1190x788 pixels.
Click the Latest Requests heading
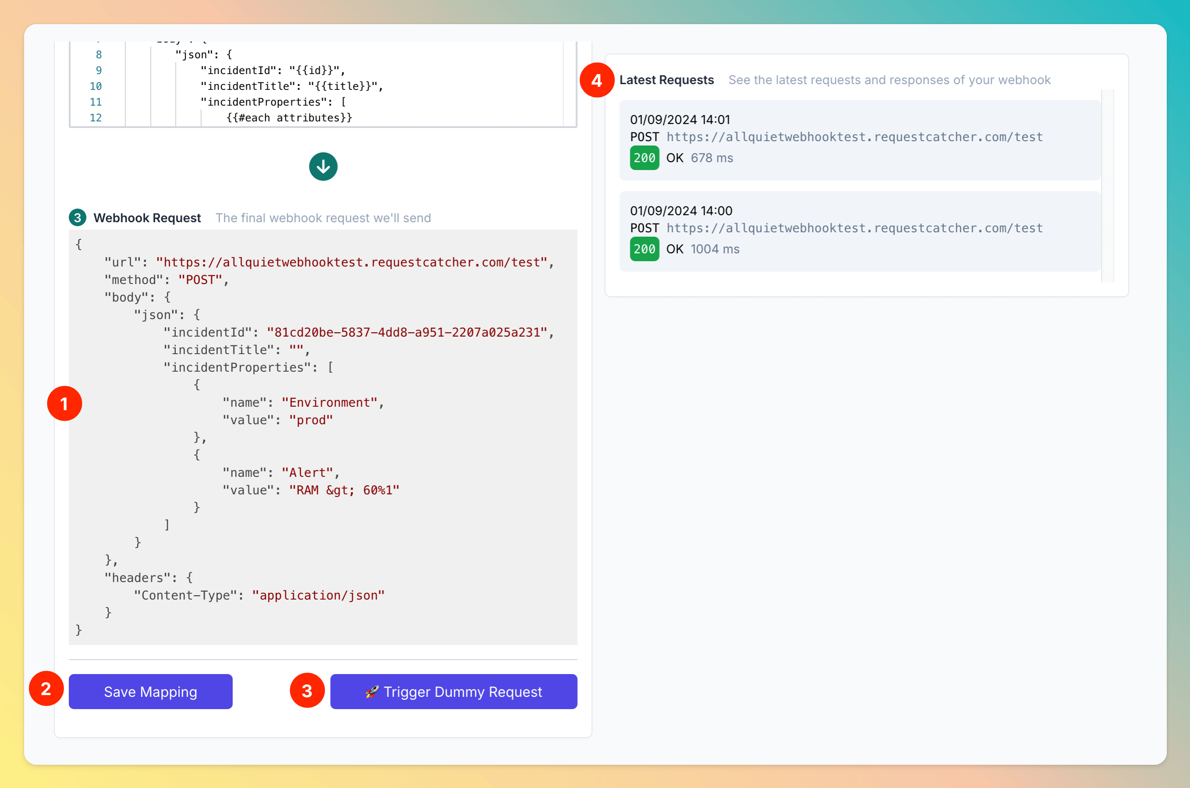[666, 80]
